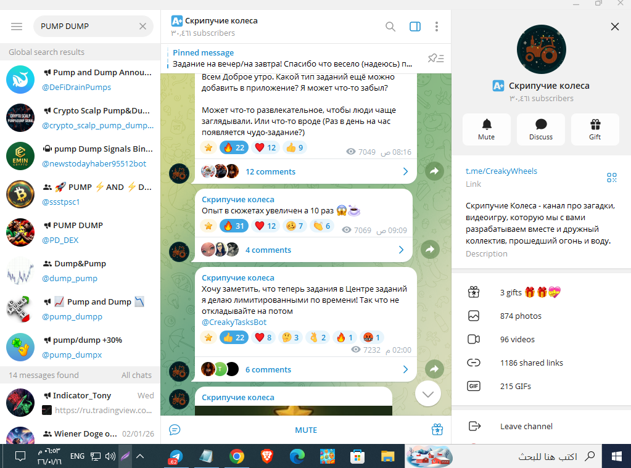Open All chats filter dropdown
This screenshot has width=631, height=468.
pos(136,375)
